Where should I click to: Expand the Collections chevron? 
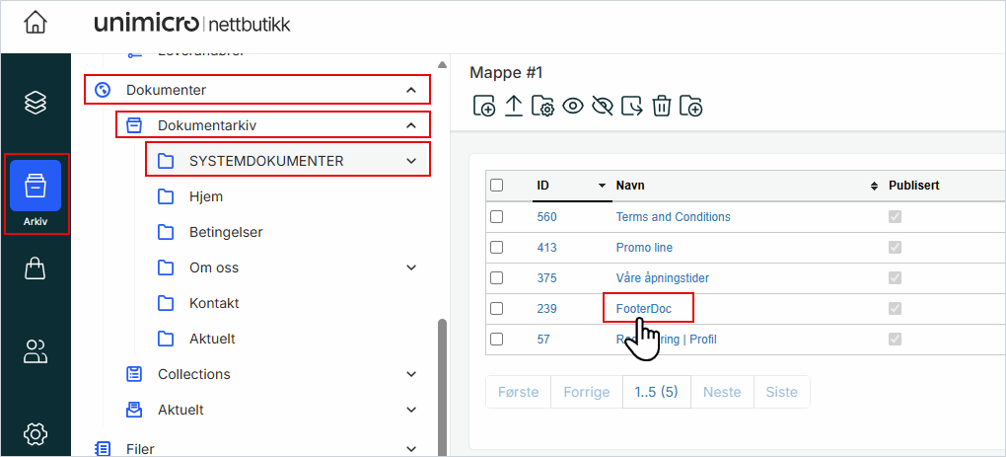411,374
